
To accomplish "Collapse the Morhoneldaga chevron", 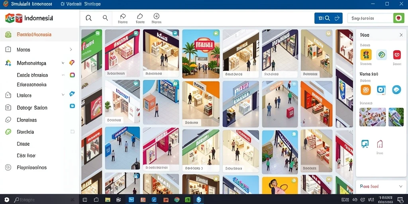I will 63,63.
